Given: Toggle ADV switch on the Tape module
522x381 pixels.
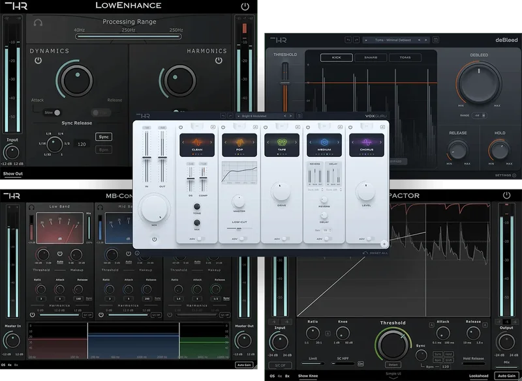Looking at the screenshot, I should (x=286, y=239).
